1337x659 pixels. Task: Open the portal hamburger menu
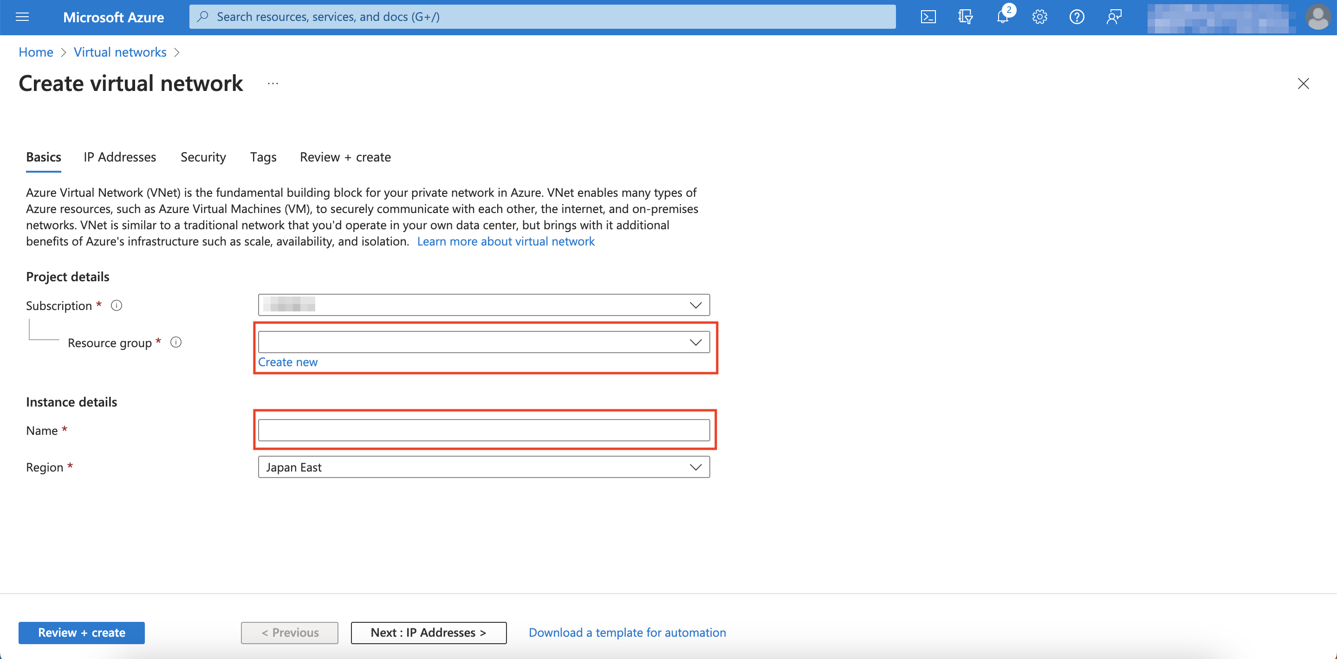pos(22,17)
